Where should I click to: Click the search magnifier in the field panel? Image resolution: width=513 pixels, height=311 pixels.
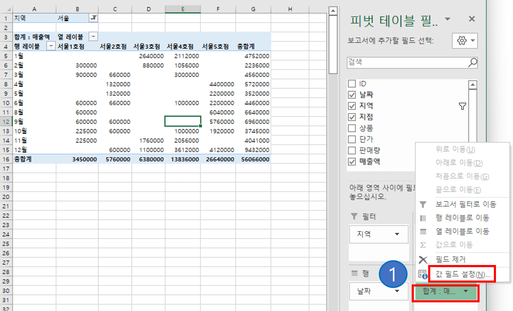473,62
